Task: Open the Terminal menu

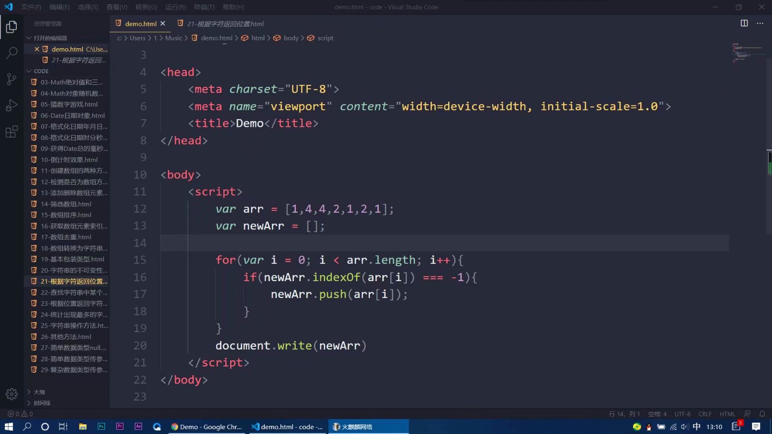Action: point(204,7)
